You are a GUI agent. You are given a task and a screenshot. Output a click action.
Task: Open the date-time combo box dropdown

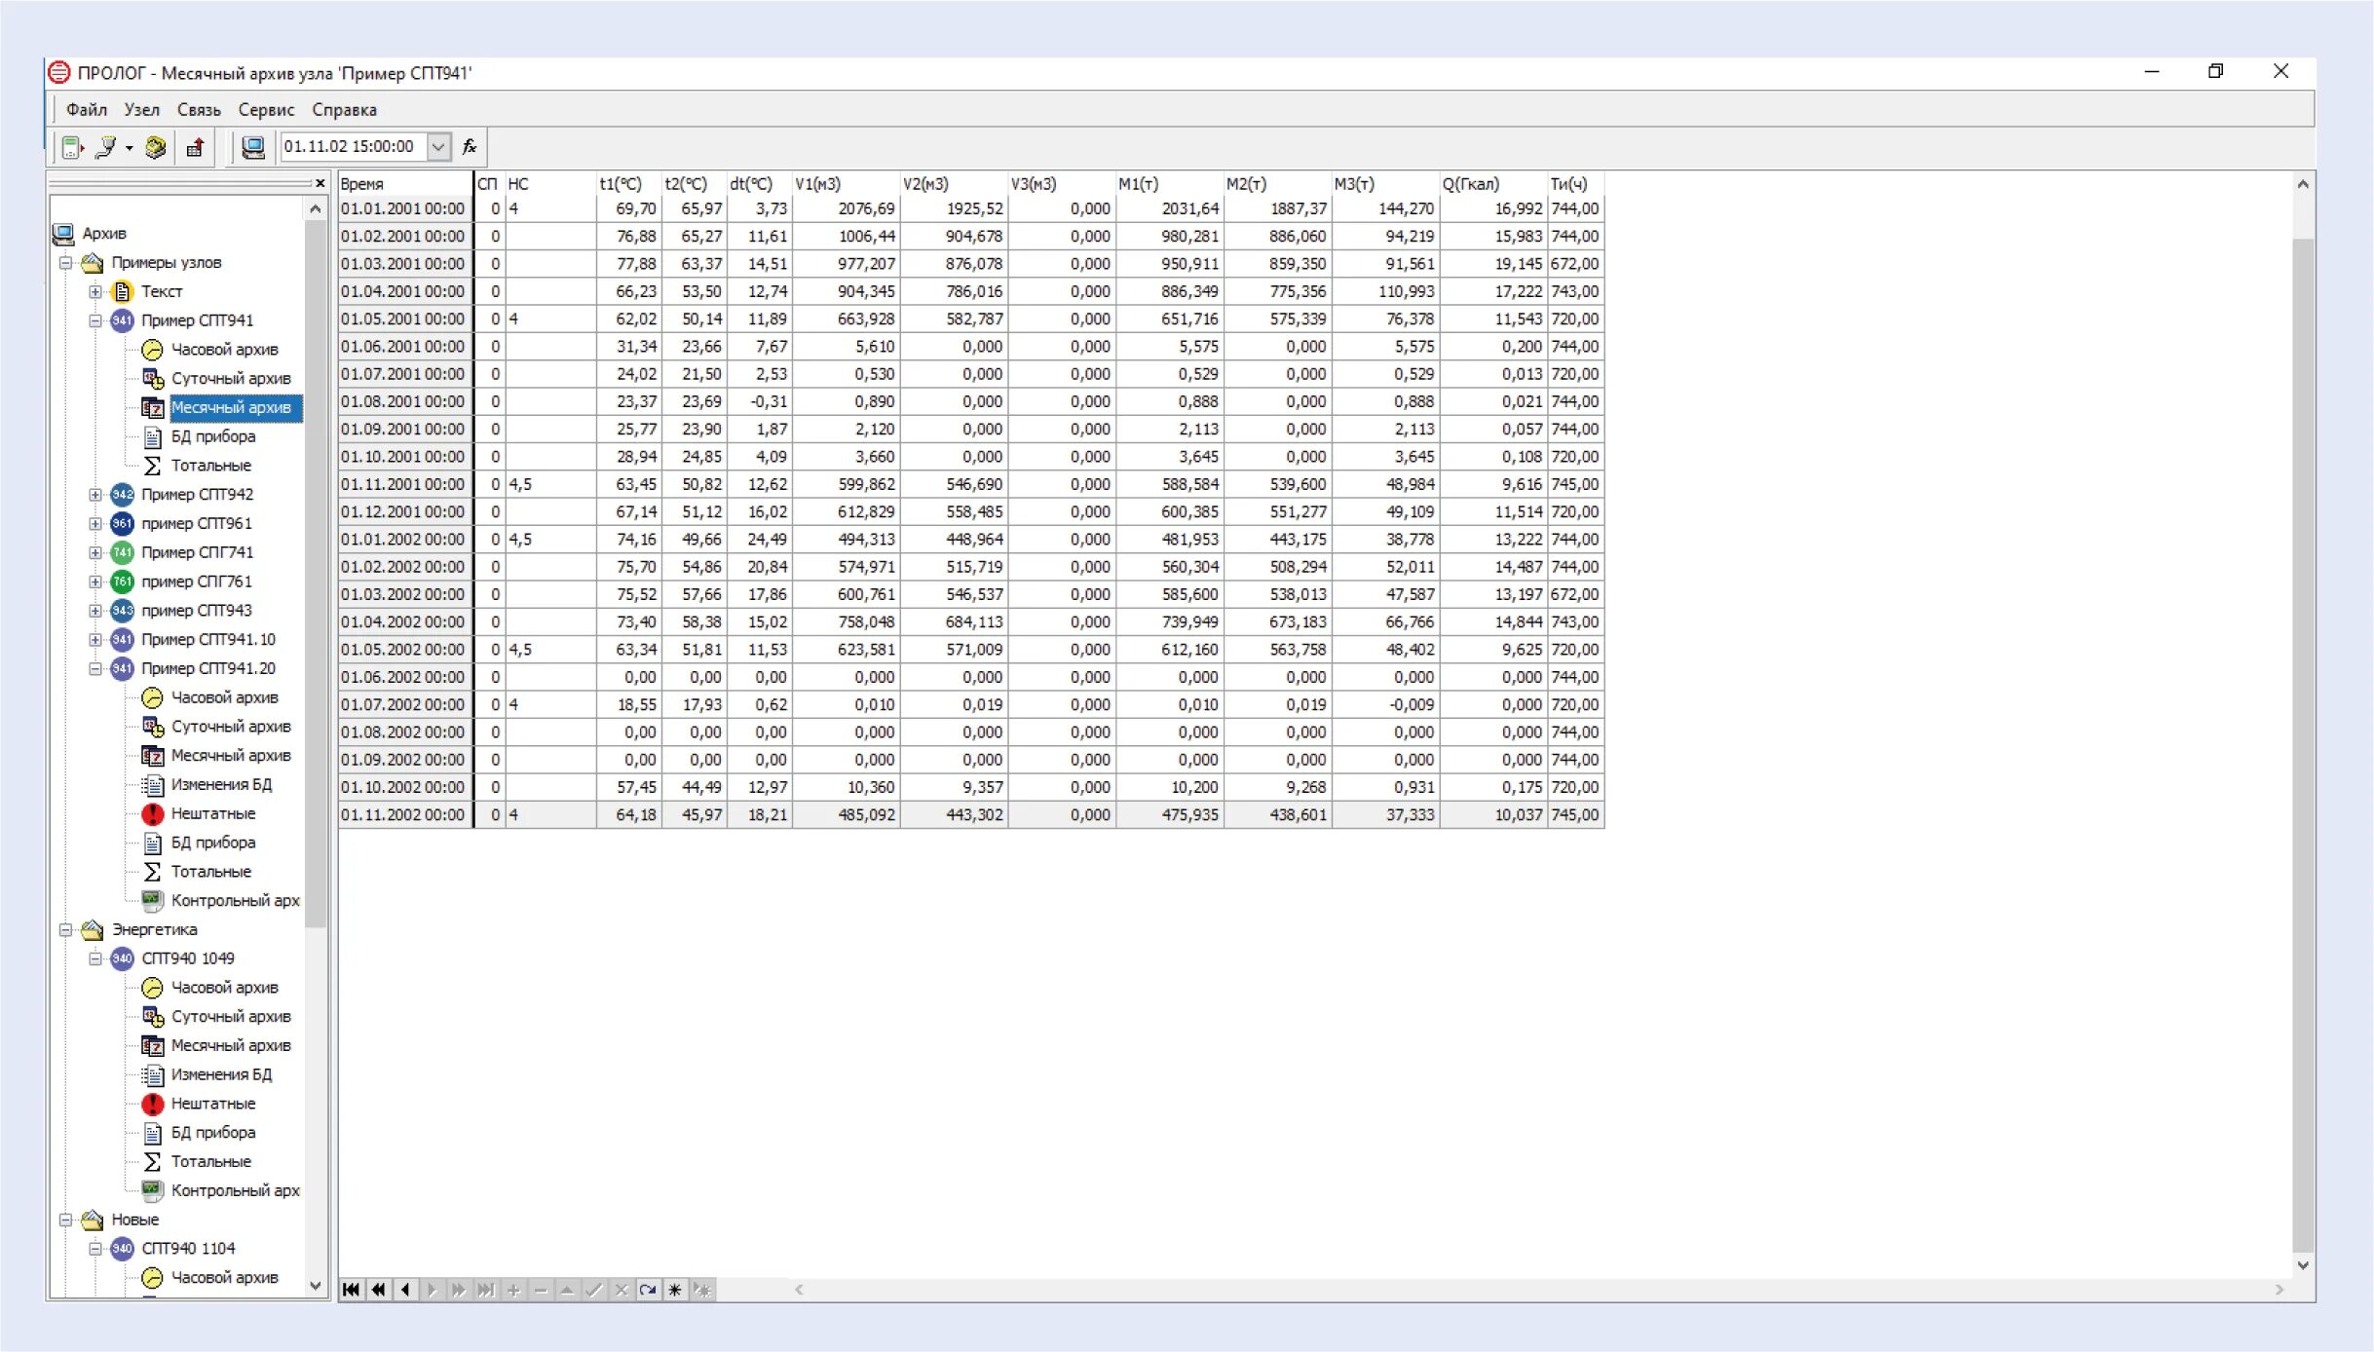(439, 147)
